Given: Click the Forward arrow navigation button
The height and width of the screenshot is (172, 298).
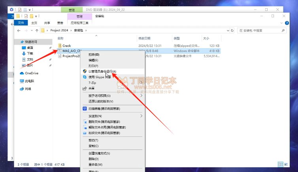Looking at the screenshot, I should pos(26,30).
